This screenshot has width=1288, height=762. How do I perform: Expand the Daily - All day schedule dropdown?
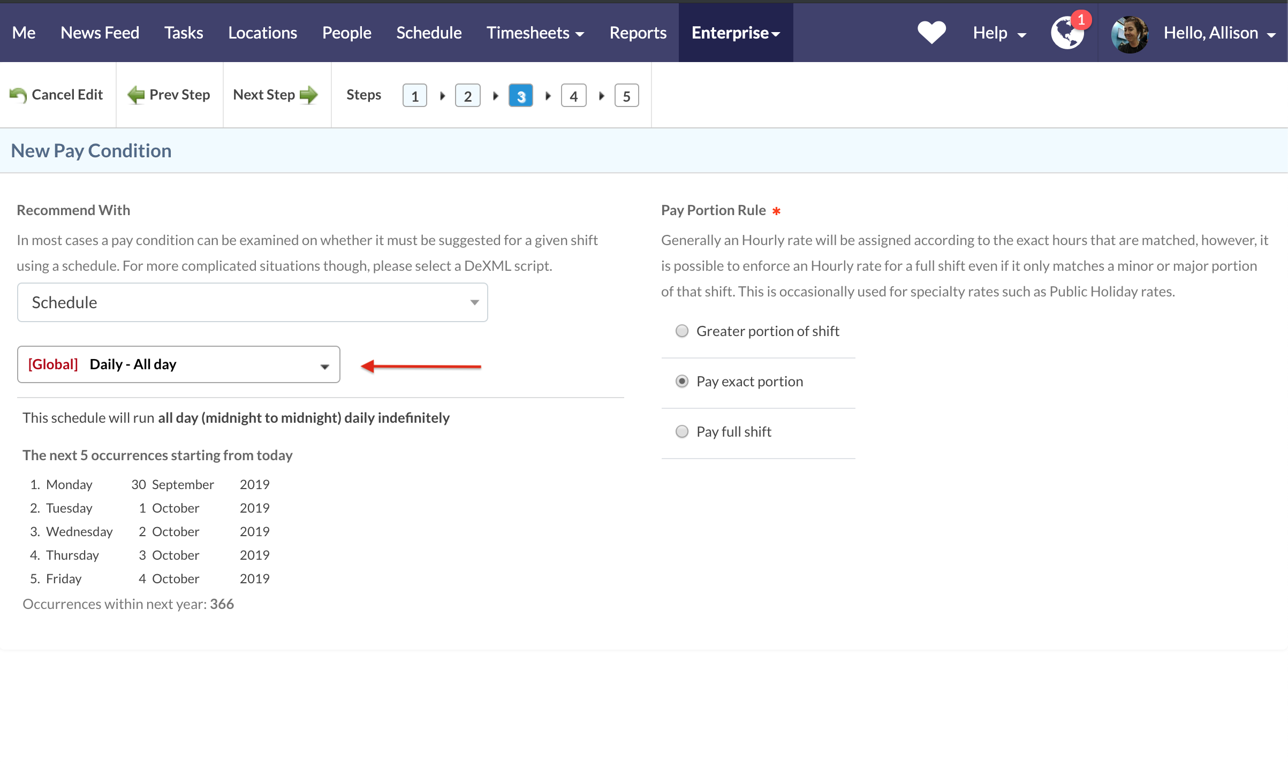click(178, 364)
